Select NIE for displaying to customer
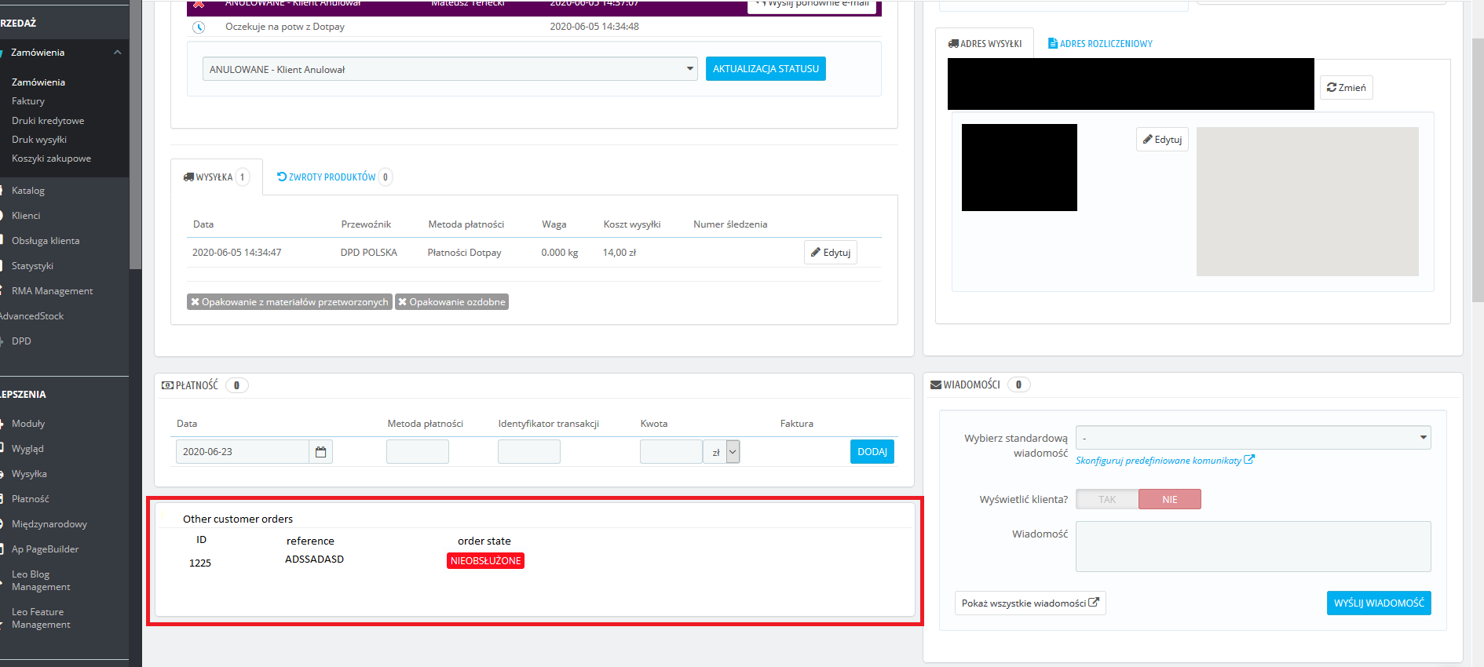The image size is (1484, 667). (1170, 499)
